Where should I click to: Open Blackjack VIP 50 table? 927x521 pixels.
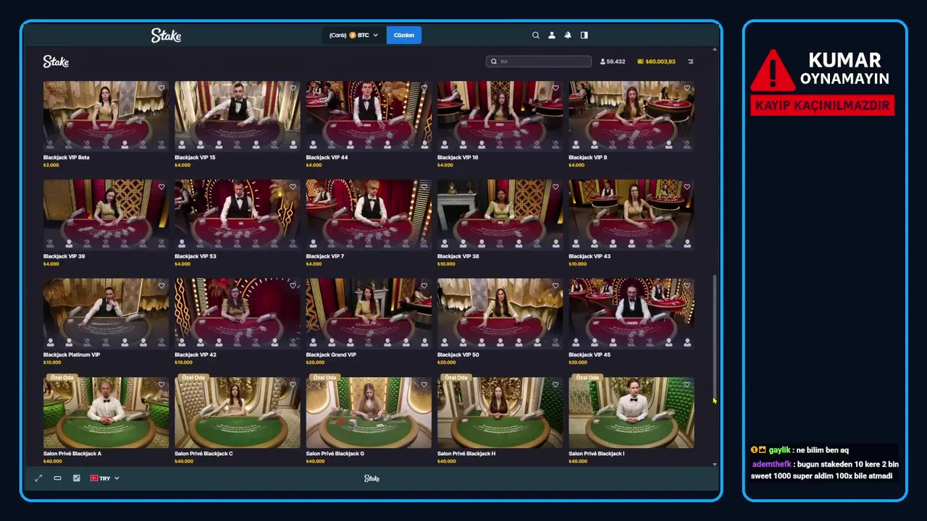tap(500, 313)
